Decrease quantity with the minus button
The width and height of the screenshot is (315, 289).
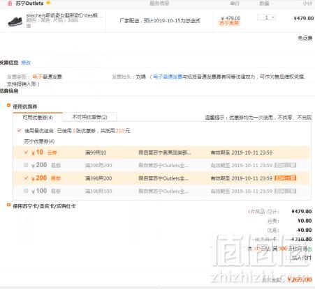pyautogui.click(x=261, y=17)
